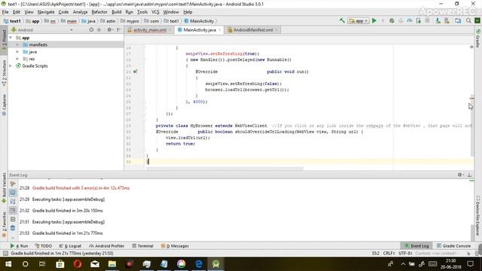Screen dimensions: 482x271
Task: Toggle the Favorites side panel
Action: pyautogui.click(x=4, y=224)
